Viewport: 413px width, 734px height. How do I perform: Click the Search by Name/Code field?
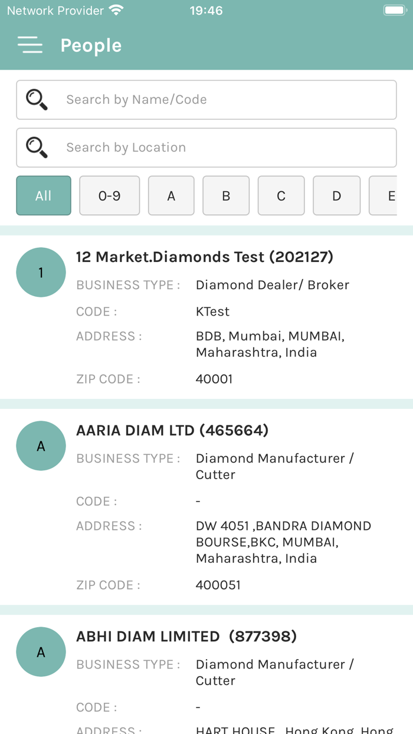point(206,99)
